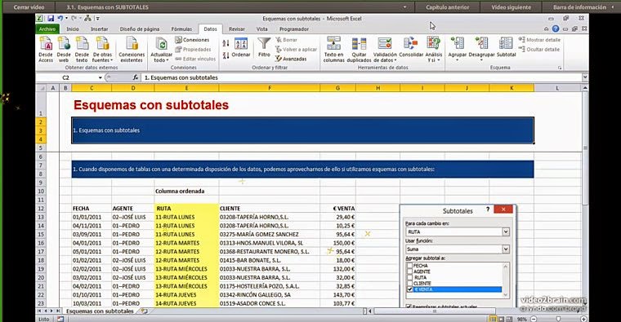The image size is (621, 322).
Task: Uncheck the € VENTA box in Subtotales
Action: [x=410, y=289]
